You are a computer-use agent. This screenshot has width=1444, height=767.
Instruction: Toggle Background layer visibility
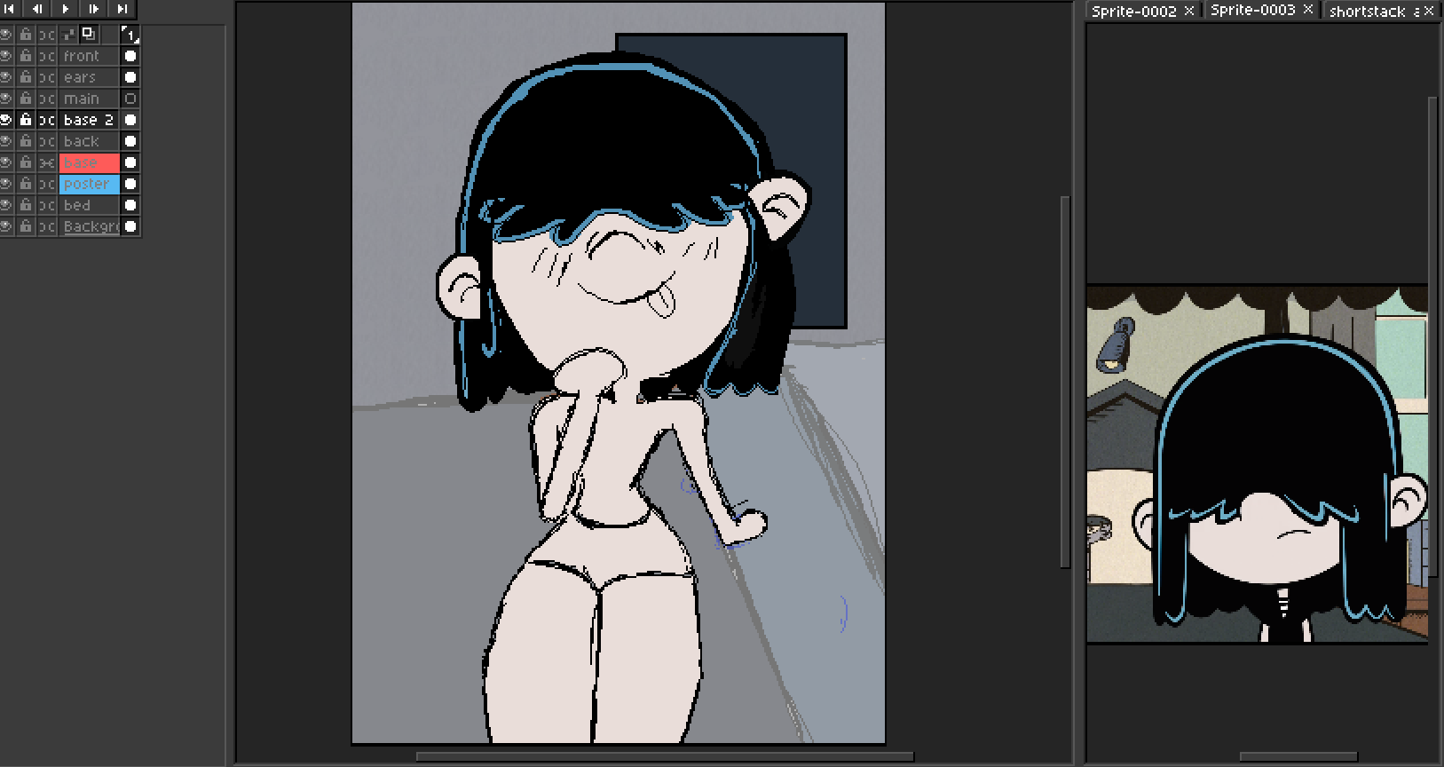tap(6, 226)
